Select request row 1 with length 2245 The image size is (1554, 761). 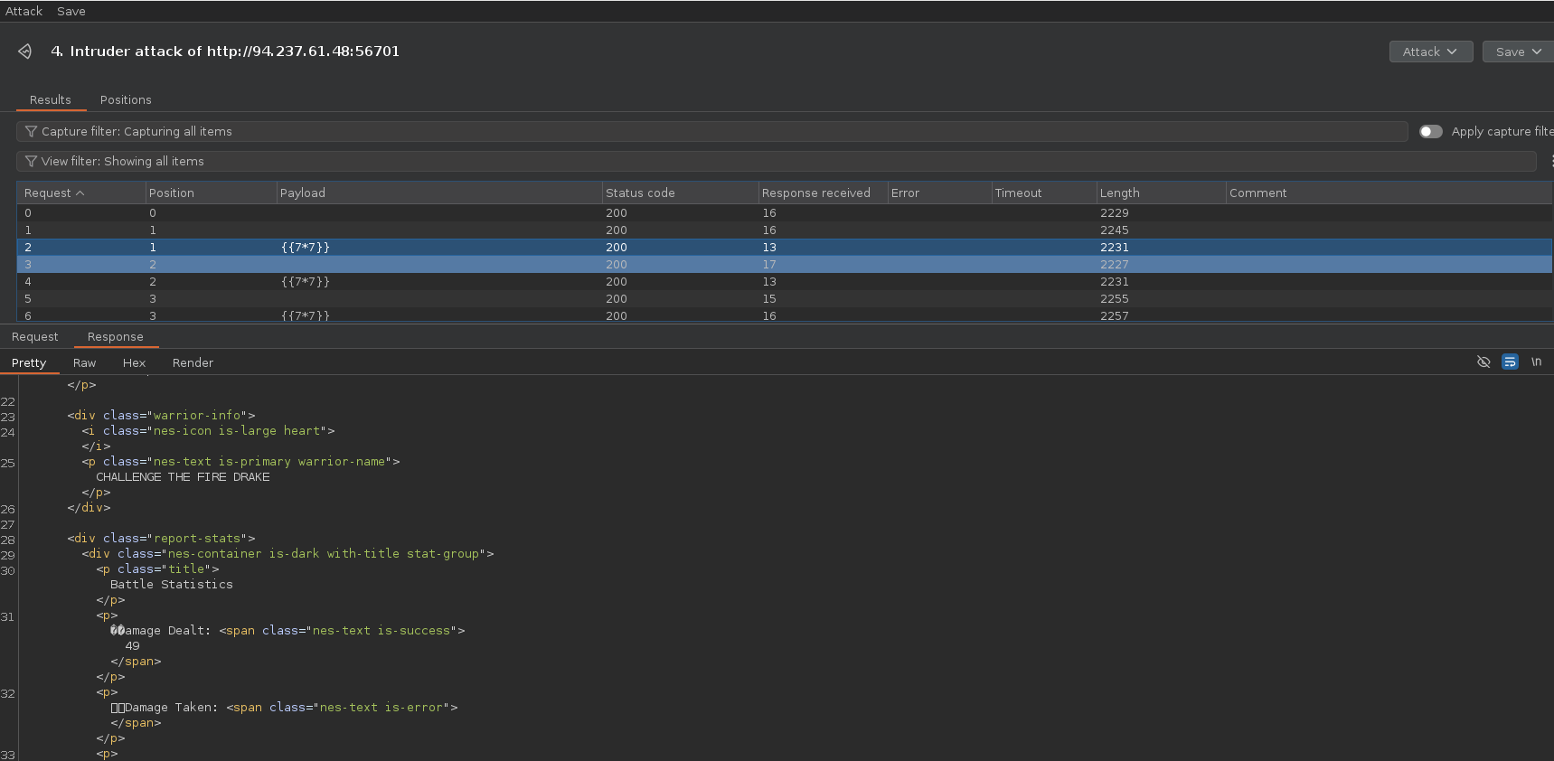785,230
